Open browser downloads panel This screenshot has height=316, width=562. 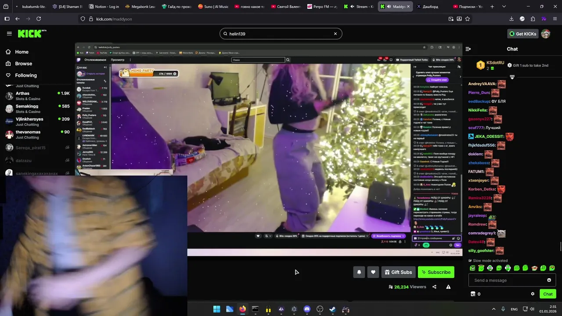pos(512,19)
